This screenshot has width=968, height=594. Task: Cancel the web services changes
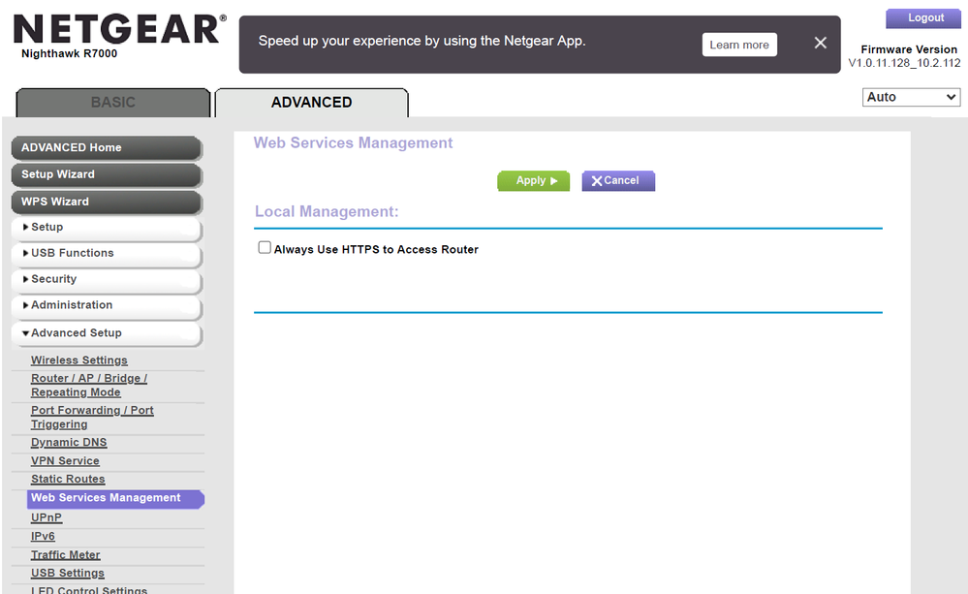[618, 181]
